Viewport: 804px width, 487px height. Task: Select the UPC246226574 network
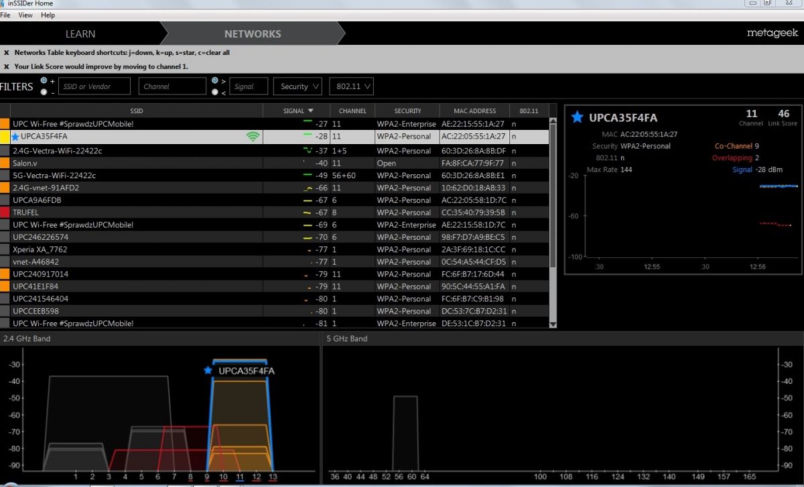point(274,237)
